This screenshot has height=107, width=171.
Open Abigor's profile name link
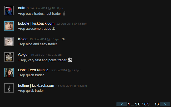click(x=23, y=54)
